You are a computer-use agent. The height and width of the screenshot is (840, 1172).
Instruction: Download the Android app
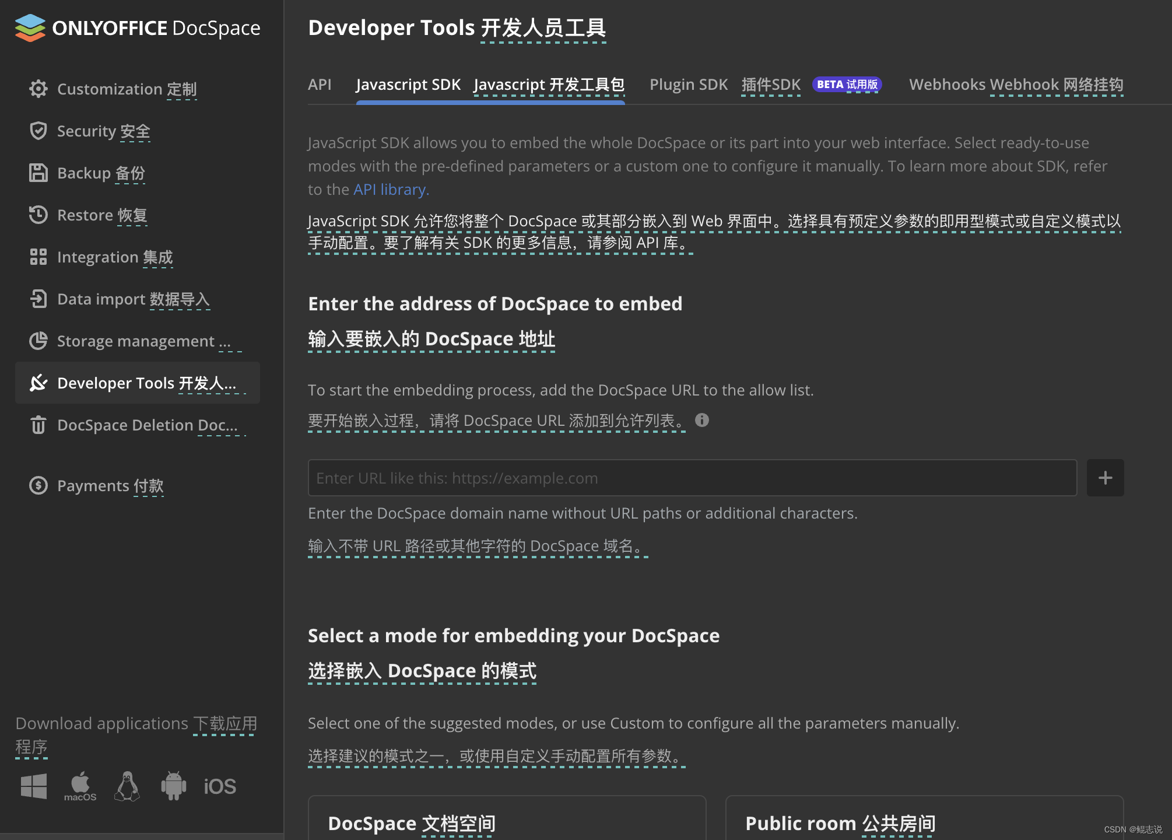(174, 786)
